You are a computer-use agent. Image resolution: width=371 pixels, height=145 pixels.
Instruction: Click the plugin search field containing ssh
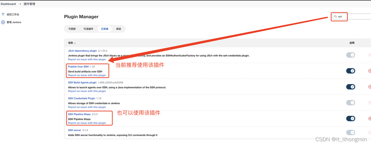(x=352, y=16)
